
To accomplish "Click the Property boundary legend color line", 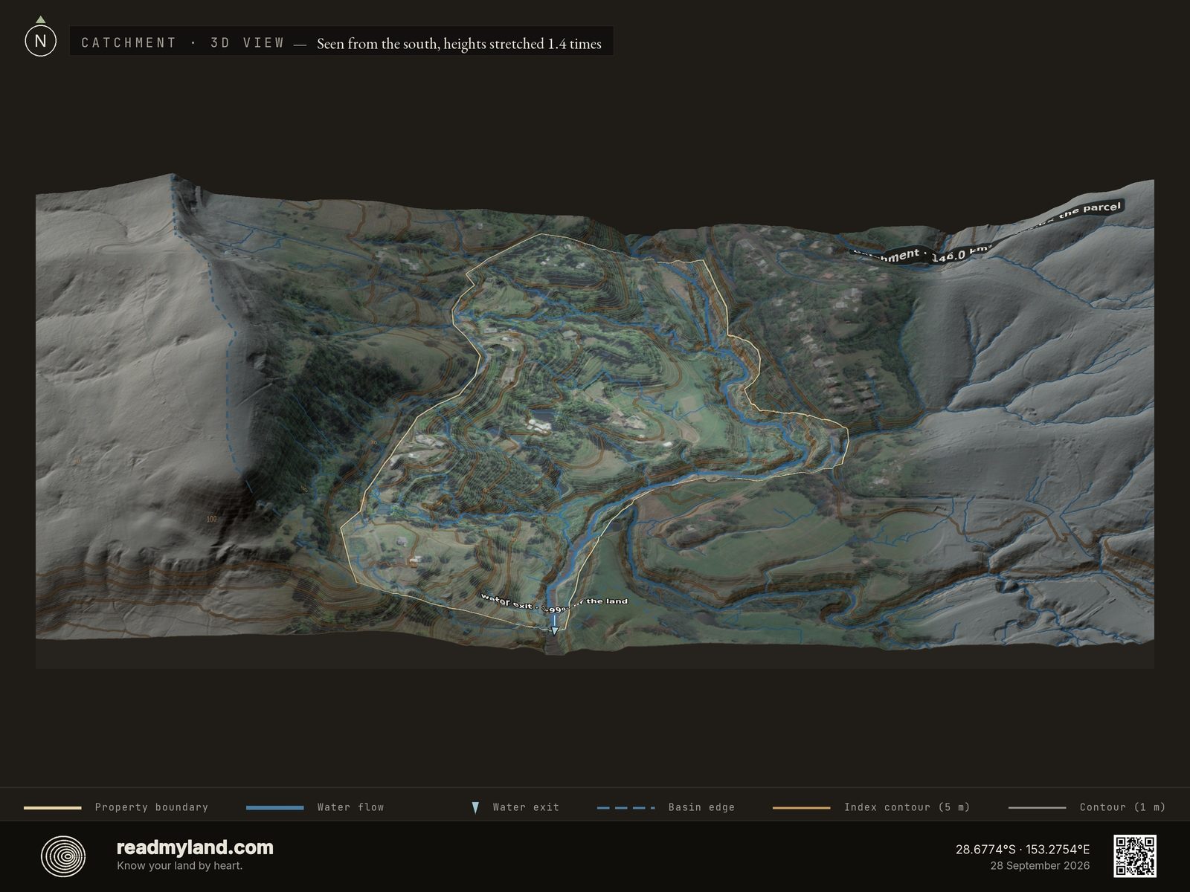I will coord(52,807).
